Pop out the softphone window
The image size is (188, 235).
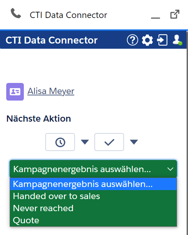pyautogui.click(x=175, y=14)
